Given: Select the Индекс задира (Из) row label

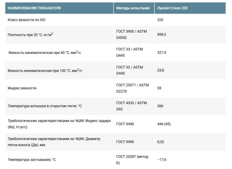Looking at the screenshot, I should pos(59,124).
